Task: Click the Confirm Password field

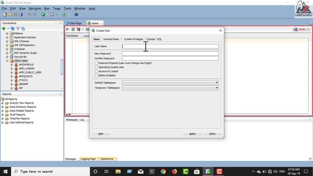Action: click(x=170, y=58)
